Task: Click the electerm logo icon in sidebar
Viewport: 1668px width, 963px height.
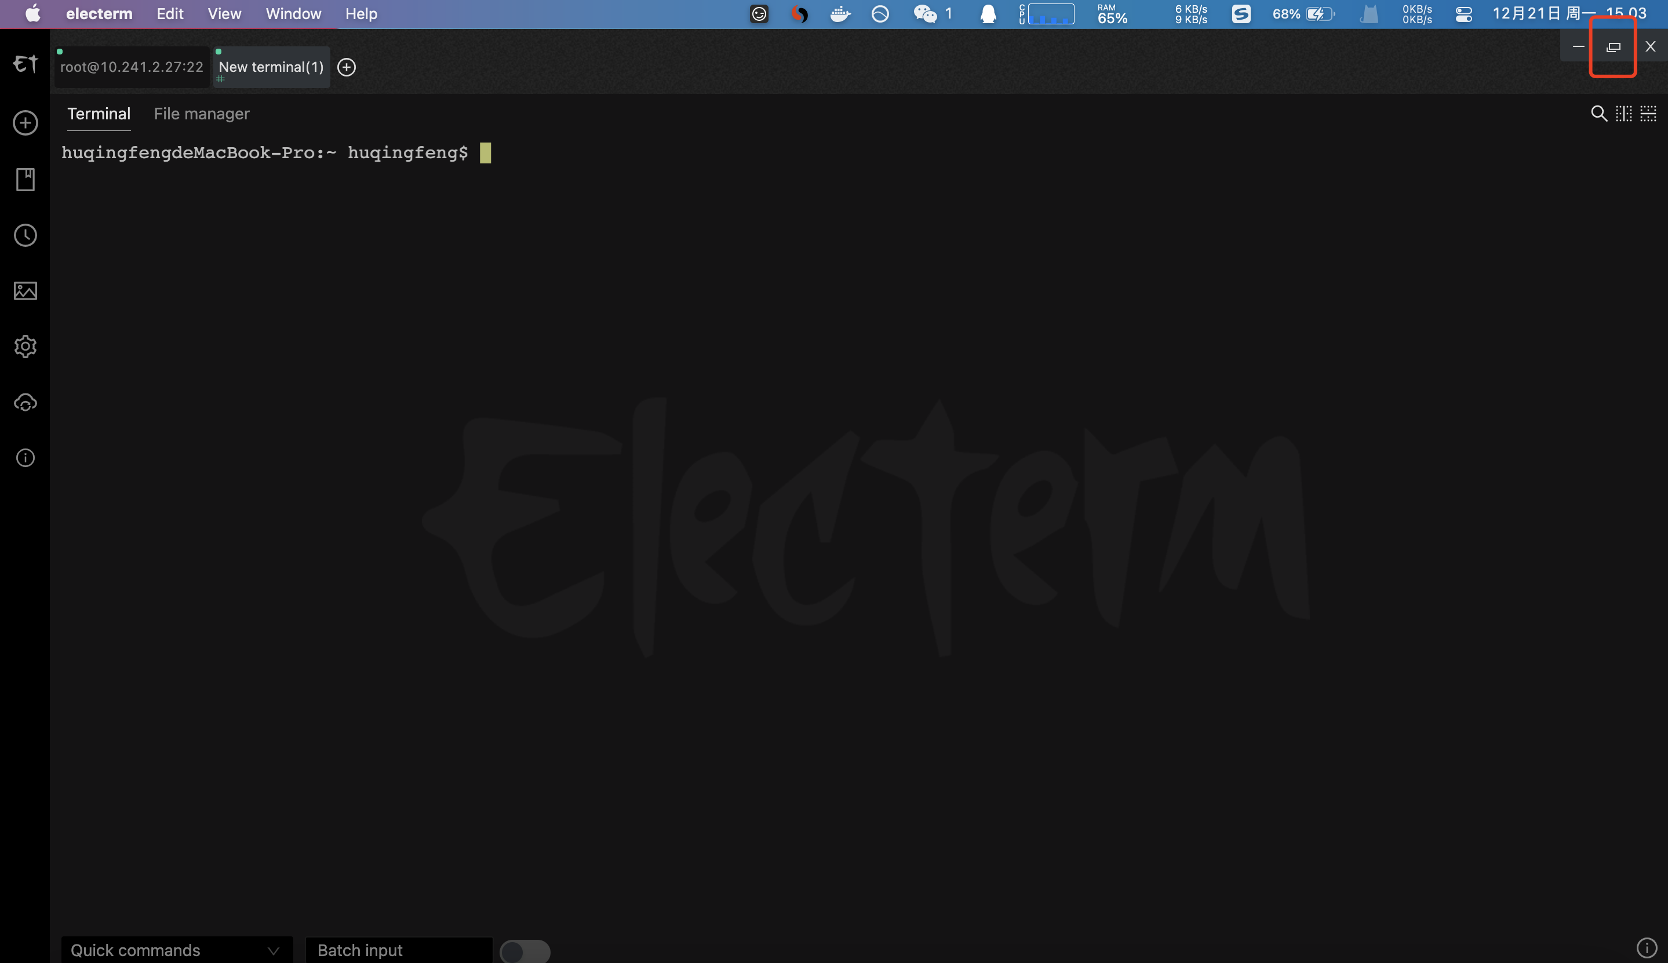Action: 25,64
